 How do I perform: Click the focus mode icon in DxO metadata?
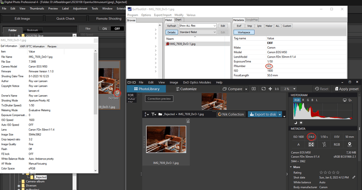(311, 144)
